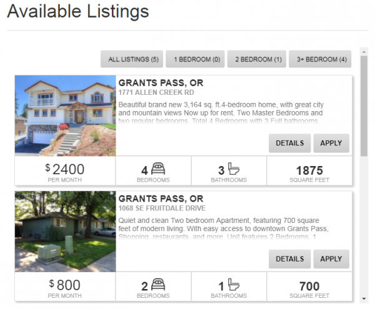Viewport: 375px width, 309px height.
Task: Click the bed icon in the Allen Creek listing
Action: coord(159,169)
